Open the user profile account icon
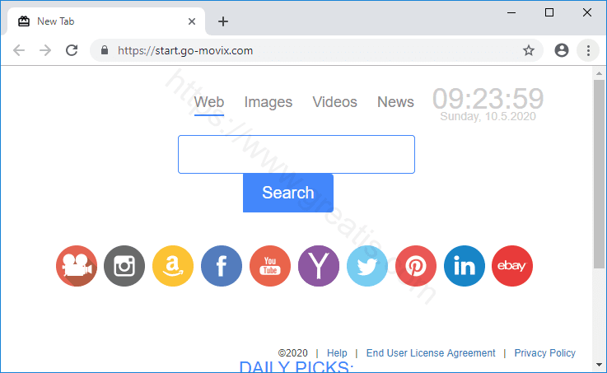 pos(562,50)
